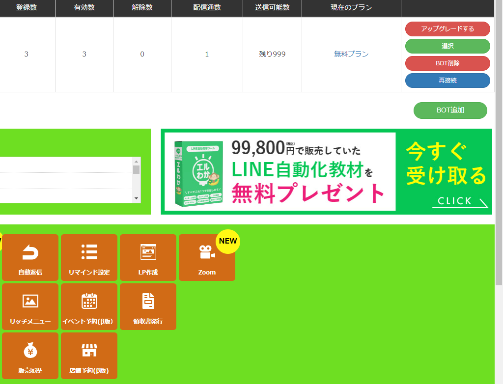
Task: Click the 残り999 remaining sends cell
Action: point(272,54)
